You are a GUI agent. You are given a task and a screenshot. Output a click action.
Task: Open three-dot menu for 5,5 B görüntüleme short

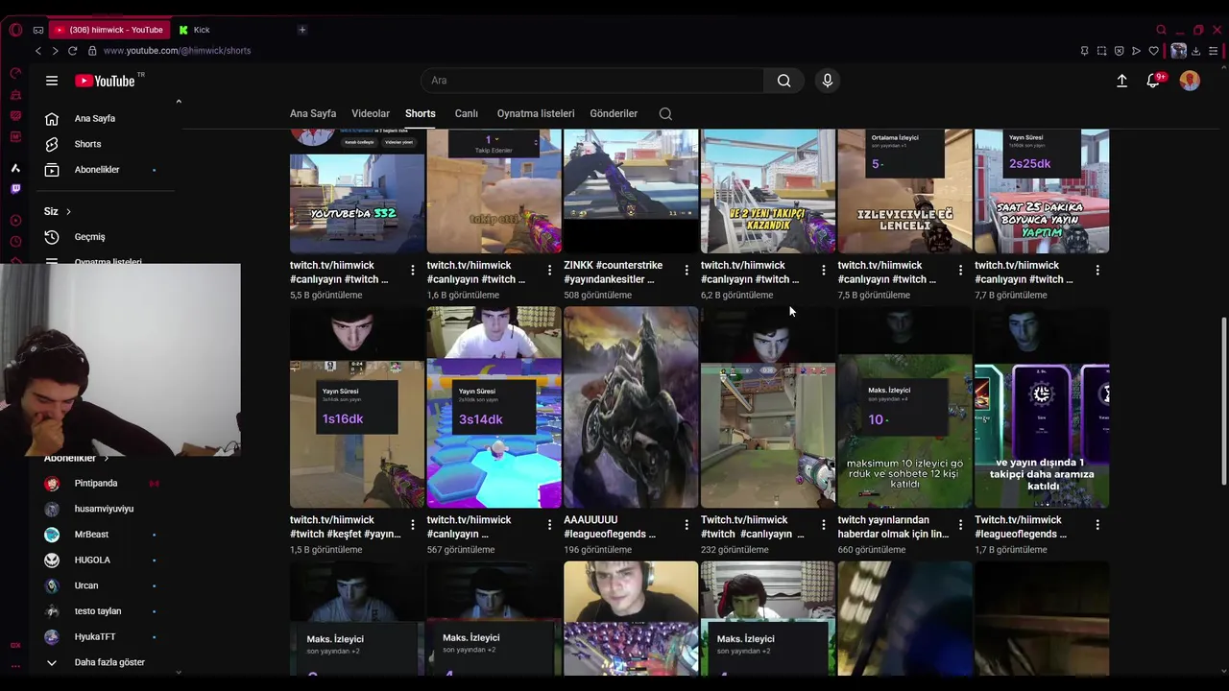coord(413,271)
